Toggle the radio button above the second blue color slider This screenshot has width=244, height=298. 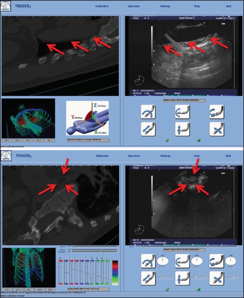point(87,258)
